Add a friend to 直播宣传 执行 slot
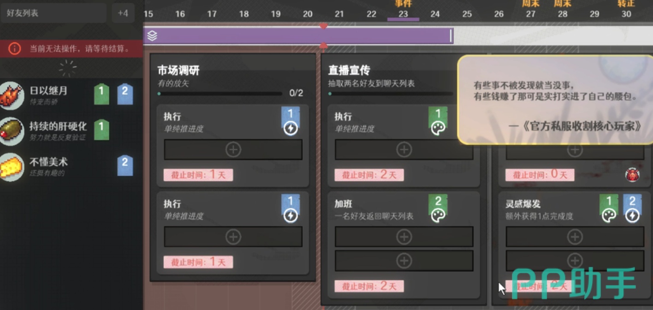653x310 pixels. tap(404, 149)
